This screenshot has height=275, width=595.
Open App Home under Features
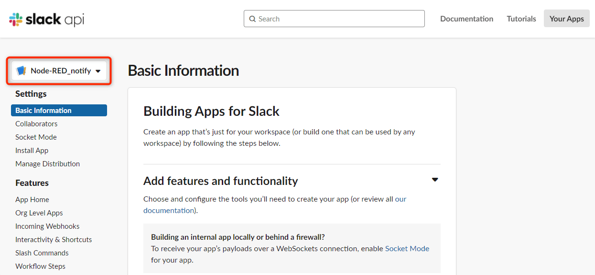(x=32, y=199)
